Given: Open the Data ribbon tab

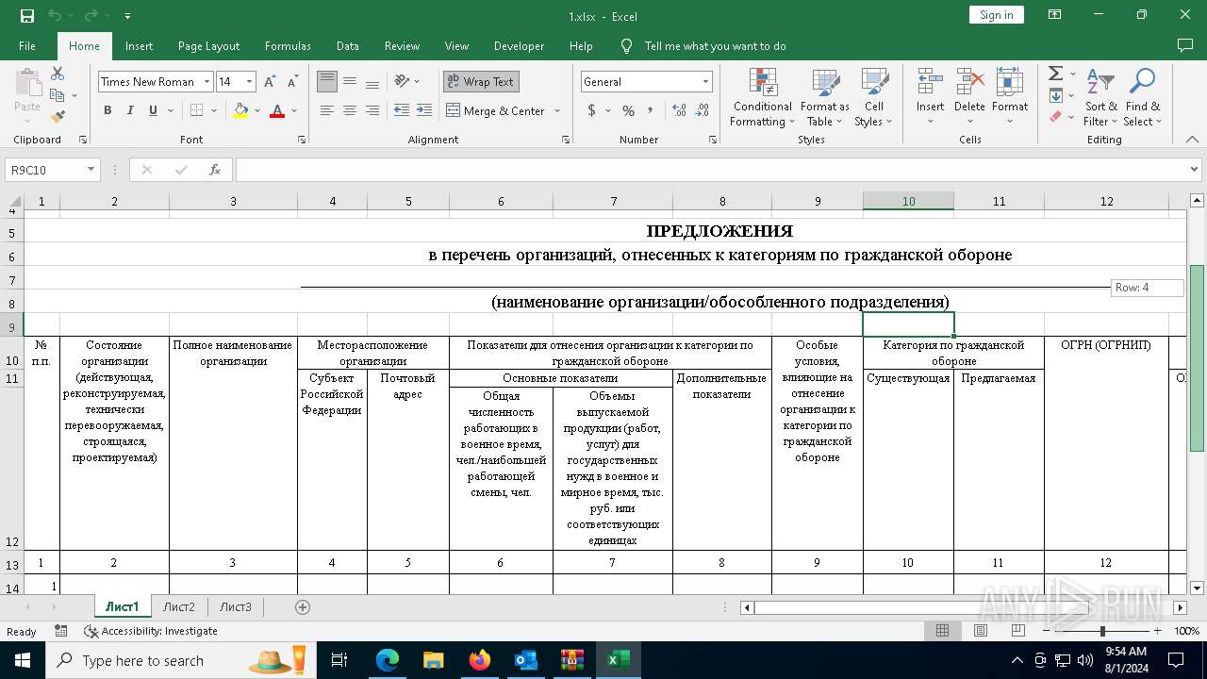Looking at the screenshot, I should coord(348,46).
